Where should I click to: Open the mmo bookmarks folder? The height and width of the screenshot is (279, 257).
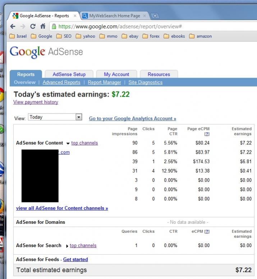click(108, 36)
